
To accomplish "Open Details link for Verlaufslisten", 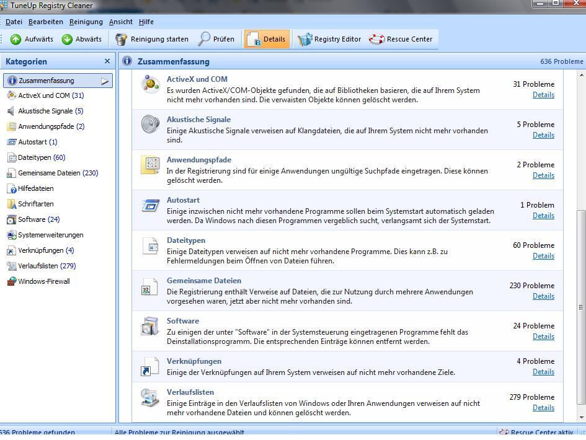I will (543, 408).
